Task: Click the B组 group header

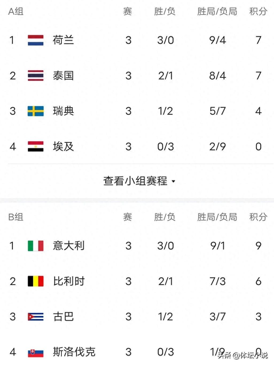Action: tap(16, 217)
